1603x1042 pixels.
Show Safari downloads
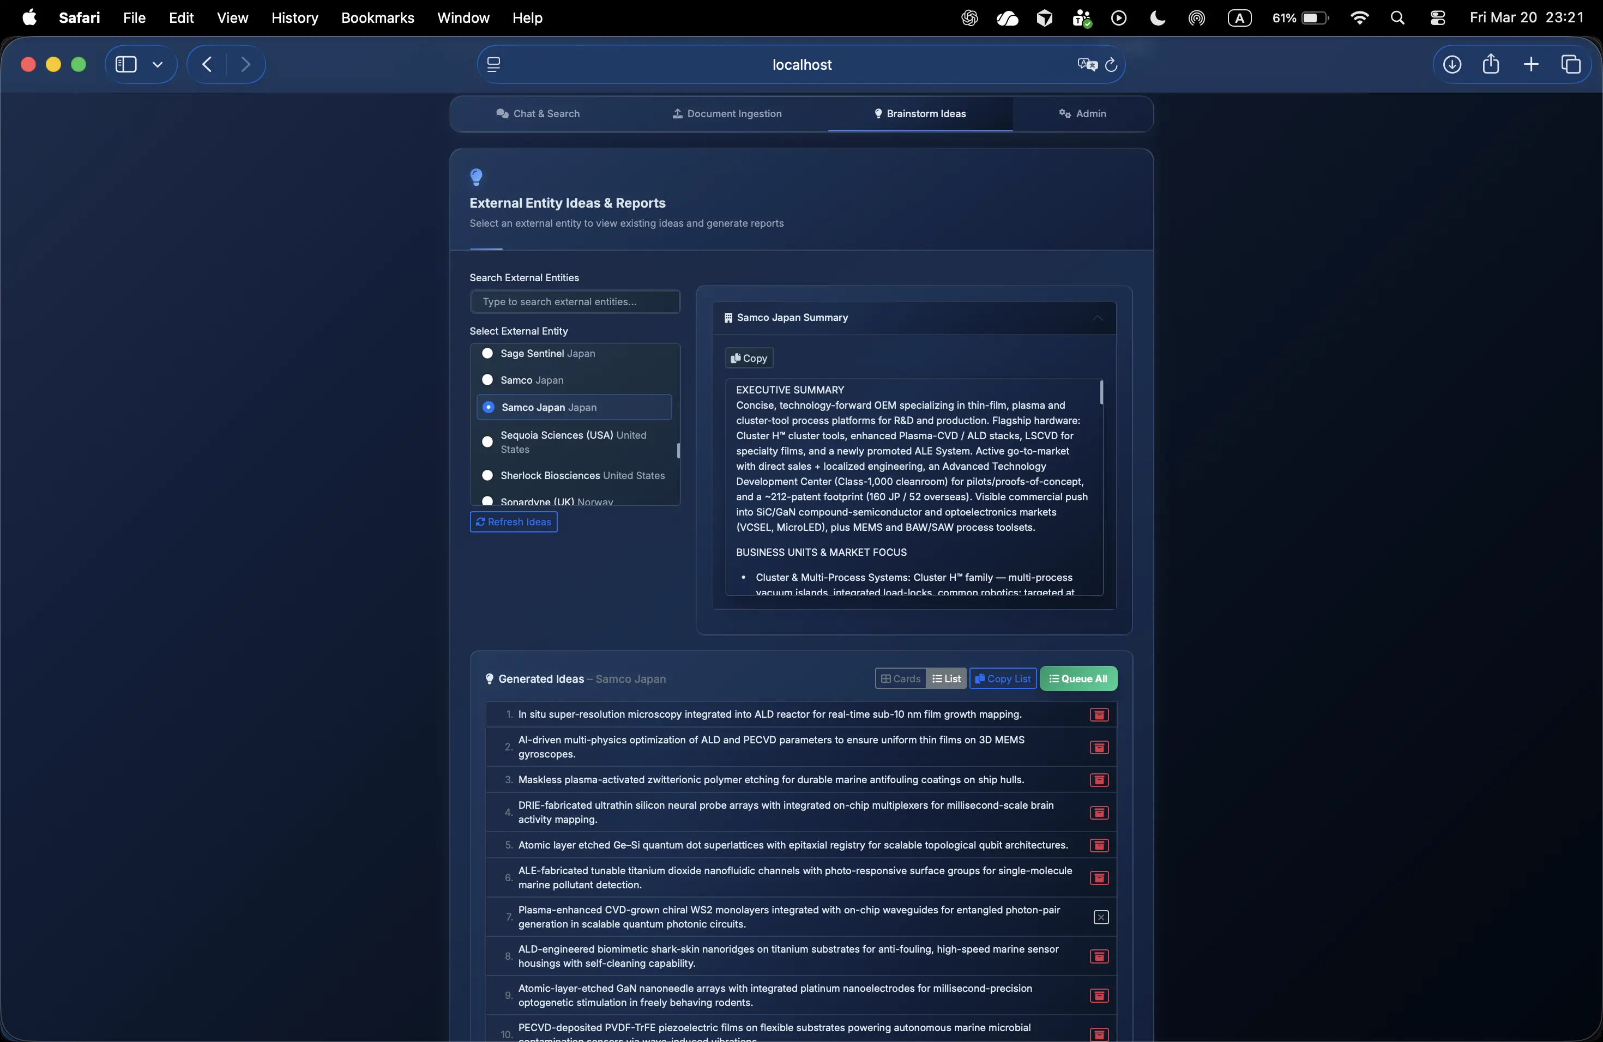[x=1452, y=65]
